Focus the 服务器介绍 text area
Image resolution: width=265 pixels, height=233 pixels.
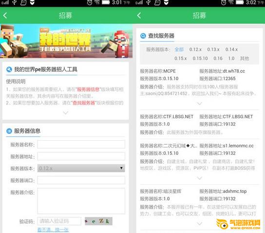[x=81, y=201]
